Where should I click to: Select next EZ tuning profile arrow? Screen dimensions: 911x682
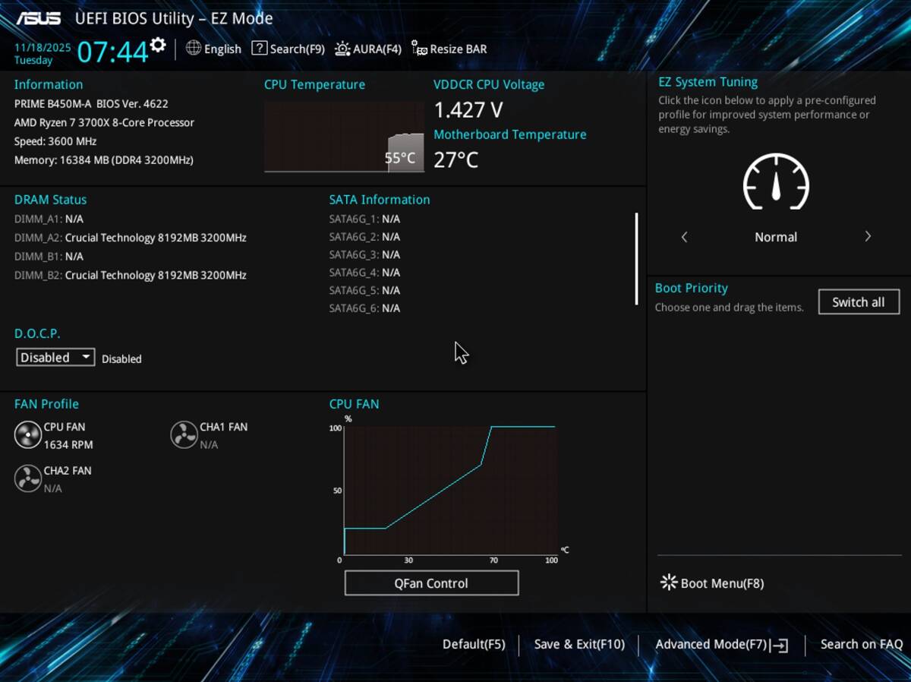tap(868, 237)
